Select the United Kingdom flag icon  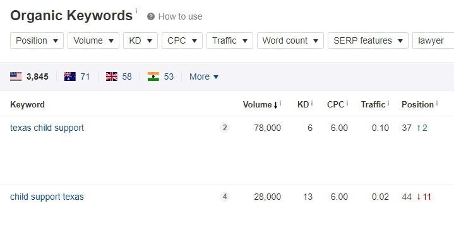point(112,76)
